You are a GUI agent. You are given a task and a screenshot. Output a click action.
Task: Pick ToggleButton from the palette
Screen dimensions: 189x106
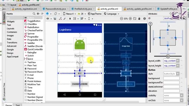pyautogui.click(x=33, y=21)
